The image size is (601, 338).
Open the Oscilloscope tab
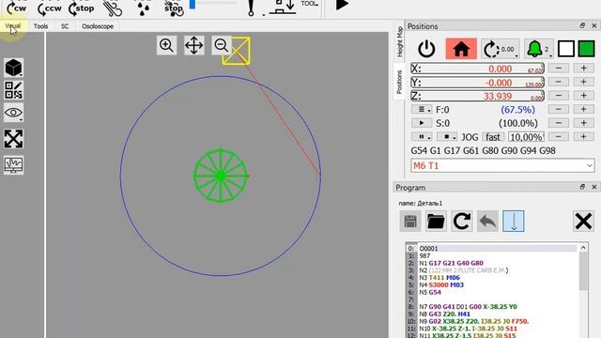click(x=98, y=26)
